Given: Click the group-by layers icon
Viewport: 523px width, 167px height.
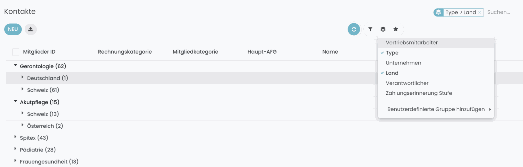Looking at the screenshot, I should pos(383,29).
